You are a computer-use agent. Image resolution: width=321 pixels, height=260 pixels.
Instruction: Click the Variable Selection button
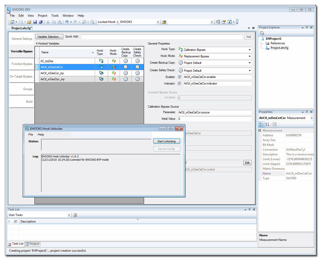click(x=49, y=37)
